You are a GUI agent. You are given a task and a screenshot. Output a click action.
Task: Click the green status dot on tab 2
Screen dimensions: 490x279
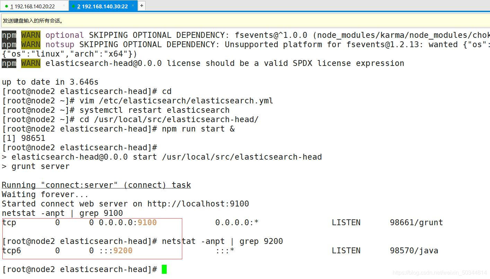(73, 6)
